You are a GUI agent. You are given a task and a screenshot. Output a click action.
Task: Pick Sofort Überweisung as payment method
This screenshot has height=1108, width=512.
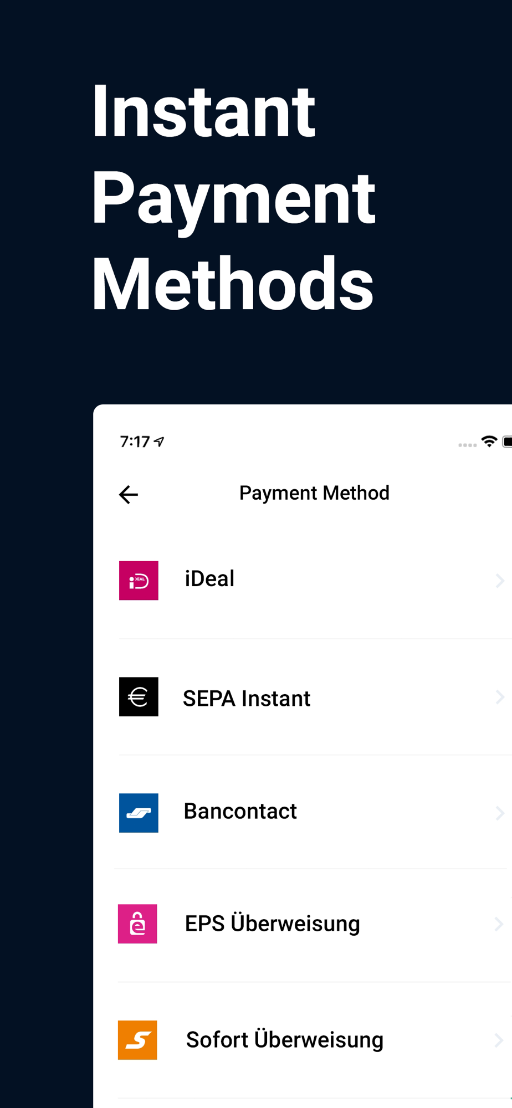coord(285,1040)
